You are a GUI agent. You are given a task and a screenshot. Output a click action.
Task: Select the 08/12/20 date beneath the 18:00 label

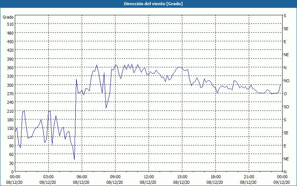[x=215, y=182]
